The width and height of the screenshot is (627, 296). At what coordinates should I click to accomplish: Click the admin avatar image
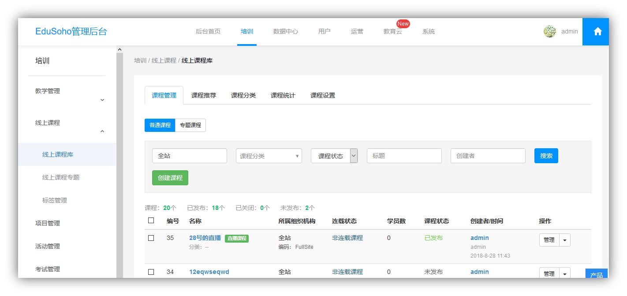(549, 31)
